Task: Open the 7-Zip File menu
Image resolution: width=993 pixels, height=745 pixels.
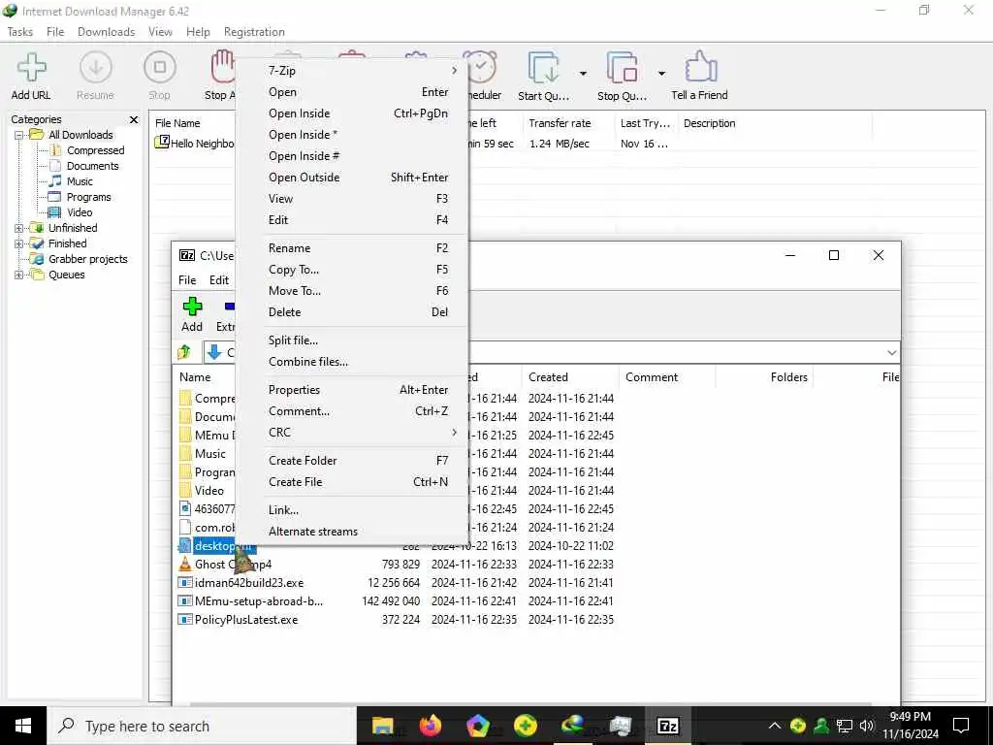Action: [x=187, y=280]
